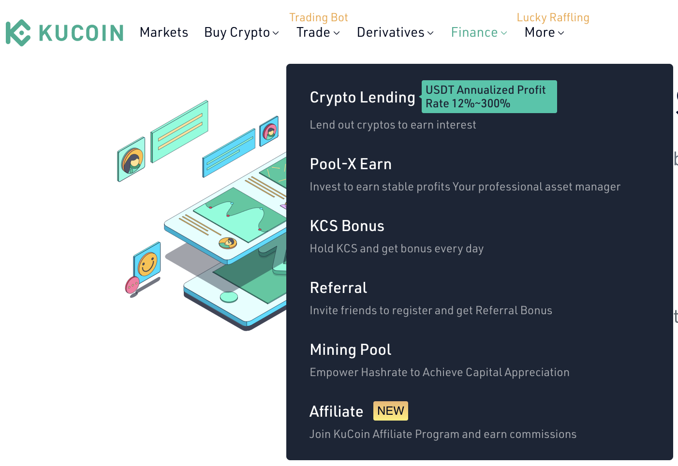Choose Pool-X Earn menu item

coord(351,164)
